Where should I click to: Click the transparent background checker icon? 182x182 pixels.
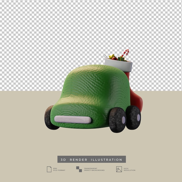[79, 169]
